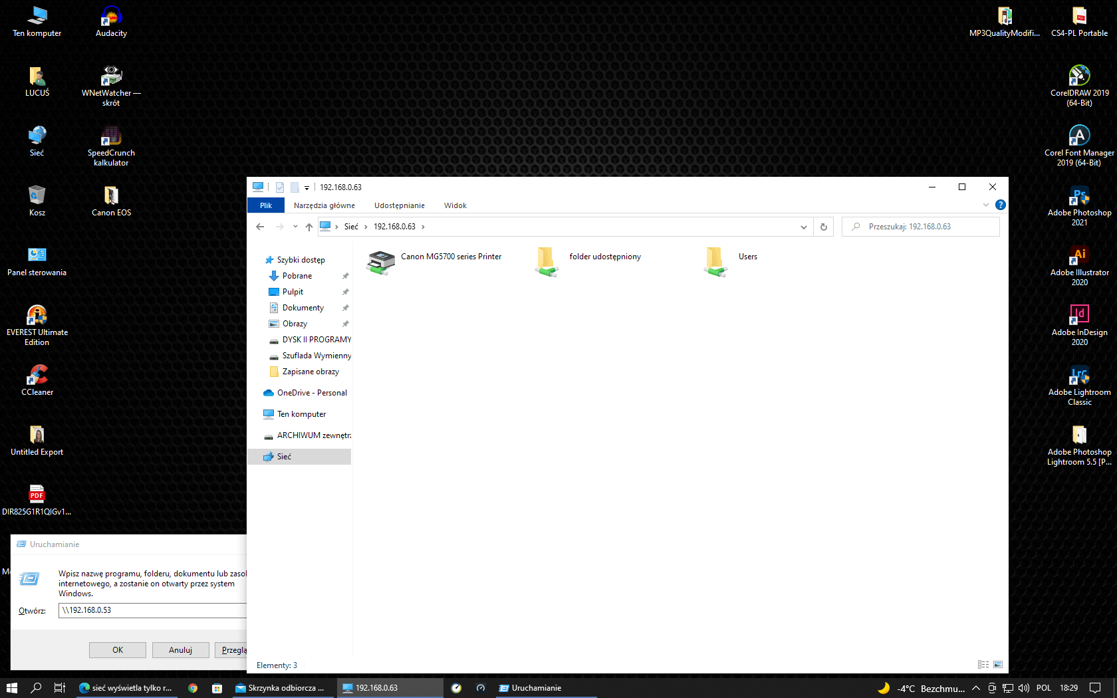Open the Audacity desktop shortcut

(x=111, y=22)
